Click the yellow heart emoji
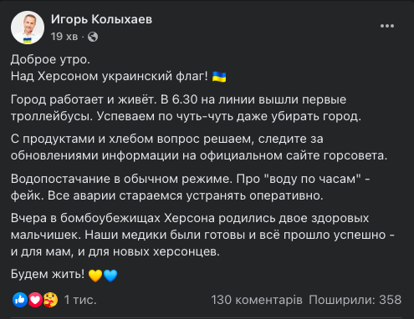The width and height of the screenshot is (414, 319). pyautogui.click(x=95, y=276)
